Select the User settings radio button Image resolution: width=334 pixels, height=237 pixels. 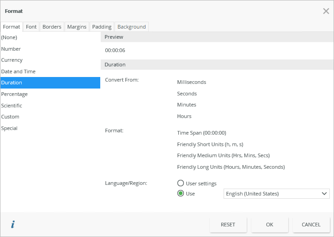tap(181, 183)
